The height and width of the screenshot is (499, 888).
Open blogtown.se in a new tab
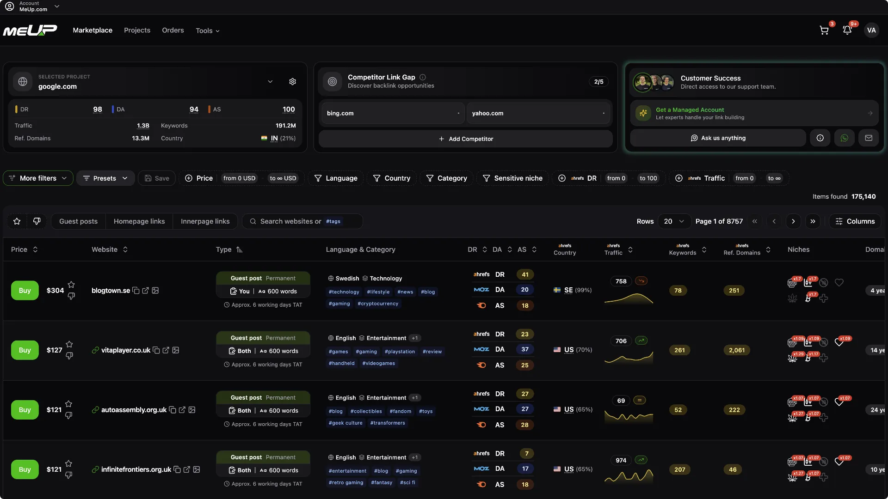click(146, 291)
